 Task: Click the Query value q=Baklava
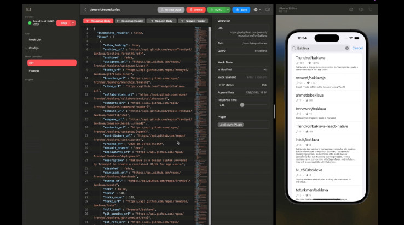tap(261, 51)
